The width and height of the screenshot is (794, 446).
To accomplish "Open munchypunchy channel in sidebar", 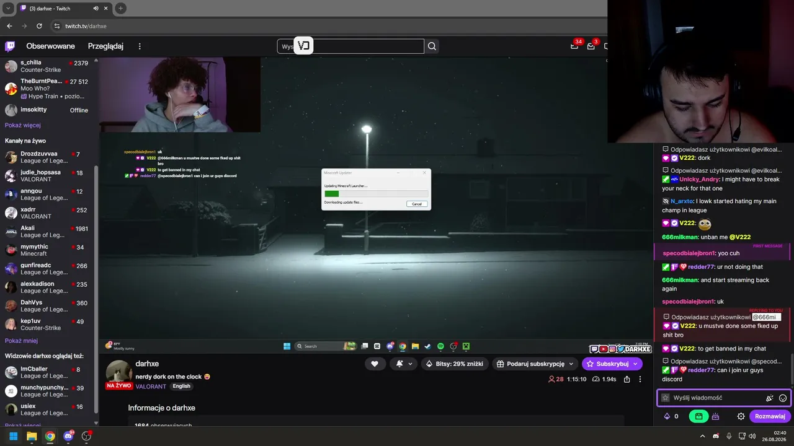I will coord(47,391).
